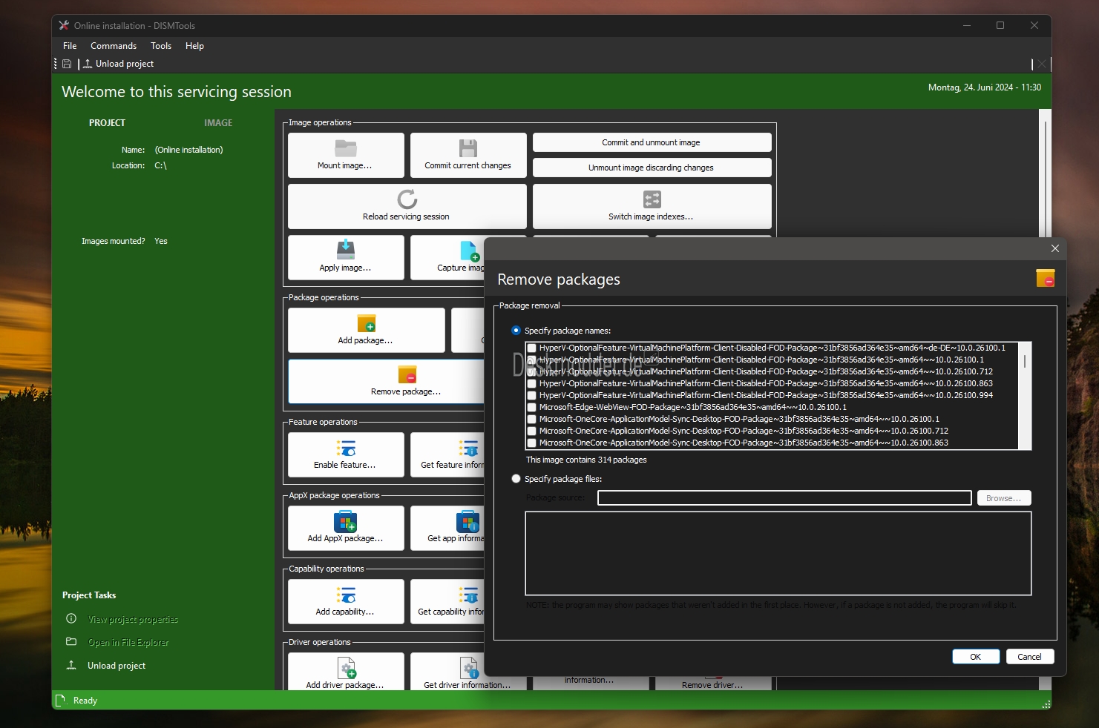Click the Reload servicing session icon
The image size is (1099, 728).
click(x=407, y=199)
